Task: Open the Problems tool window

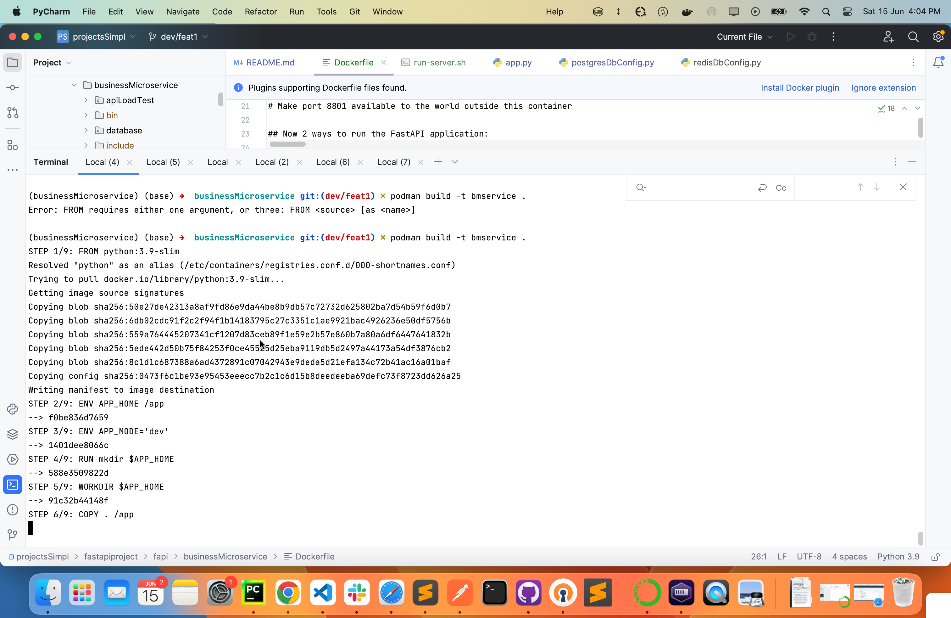Action: [12, 510]
